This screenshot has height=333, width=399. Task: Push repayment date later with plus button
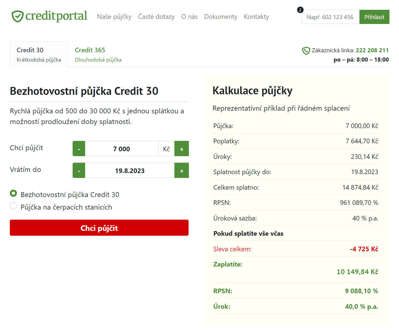click(181, 171)
